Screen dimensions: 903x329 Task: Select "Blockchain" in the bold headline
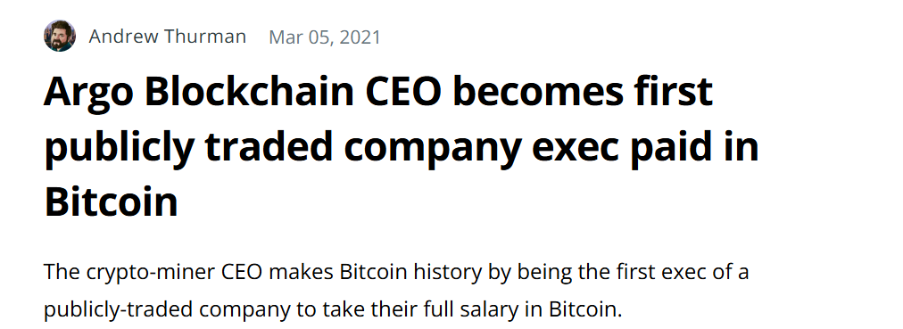pyautogui.click(x=249, y=92)
